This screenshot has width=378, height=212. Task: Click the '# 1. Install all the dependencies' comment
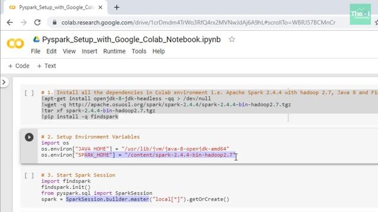click(x=210, y=92)
